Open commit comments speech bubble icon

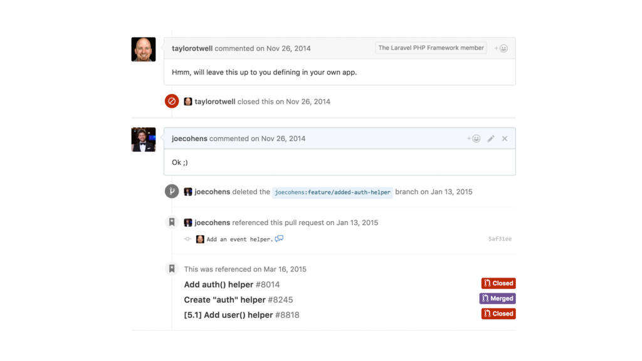click(279, 239)
